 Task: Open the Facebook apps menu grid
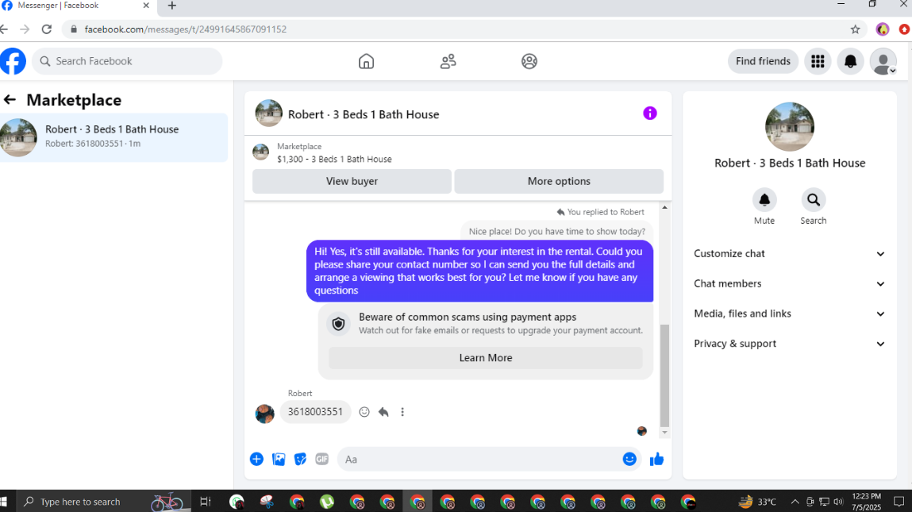pos(818,61)
